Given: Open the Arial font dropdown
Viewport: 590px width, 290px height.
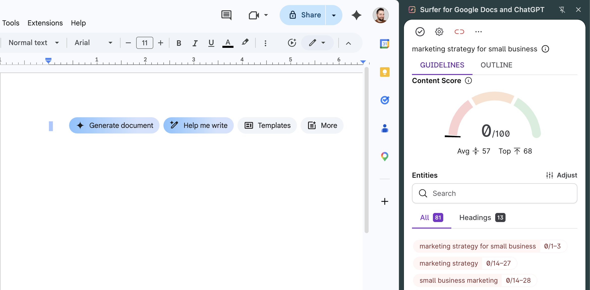Looking at the screenshot, I should coord(93,43).
